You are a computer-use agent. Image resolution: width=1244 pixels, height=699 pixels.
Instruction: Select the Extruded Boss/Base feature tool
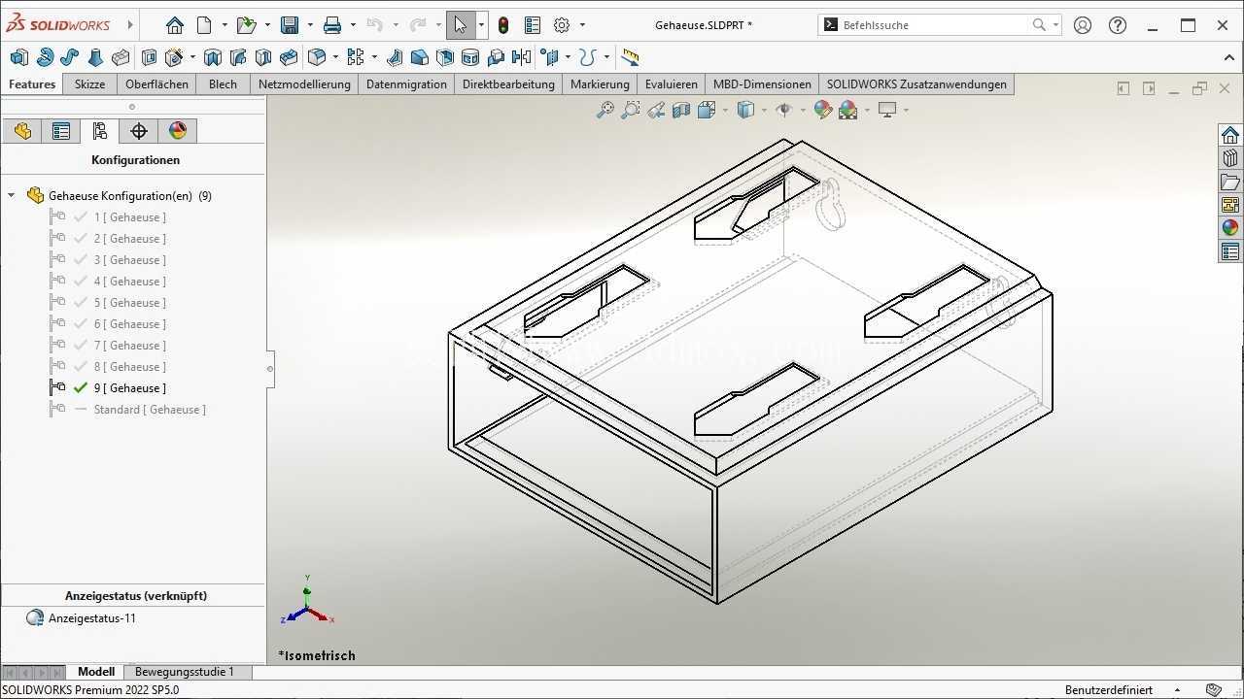19,57
